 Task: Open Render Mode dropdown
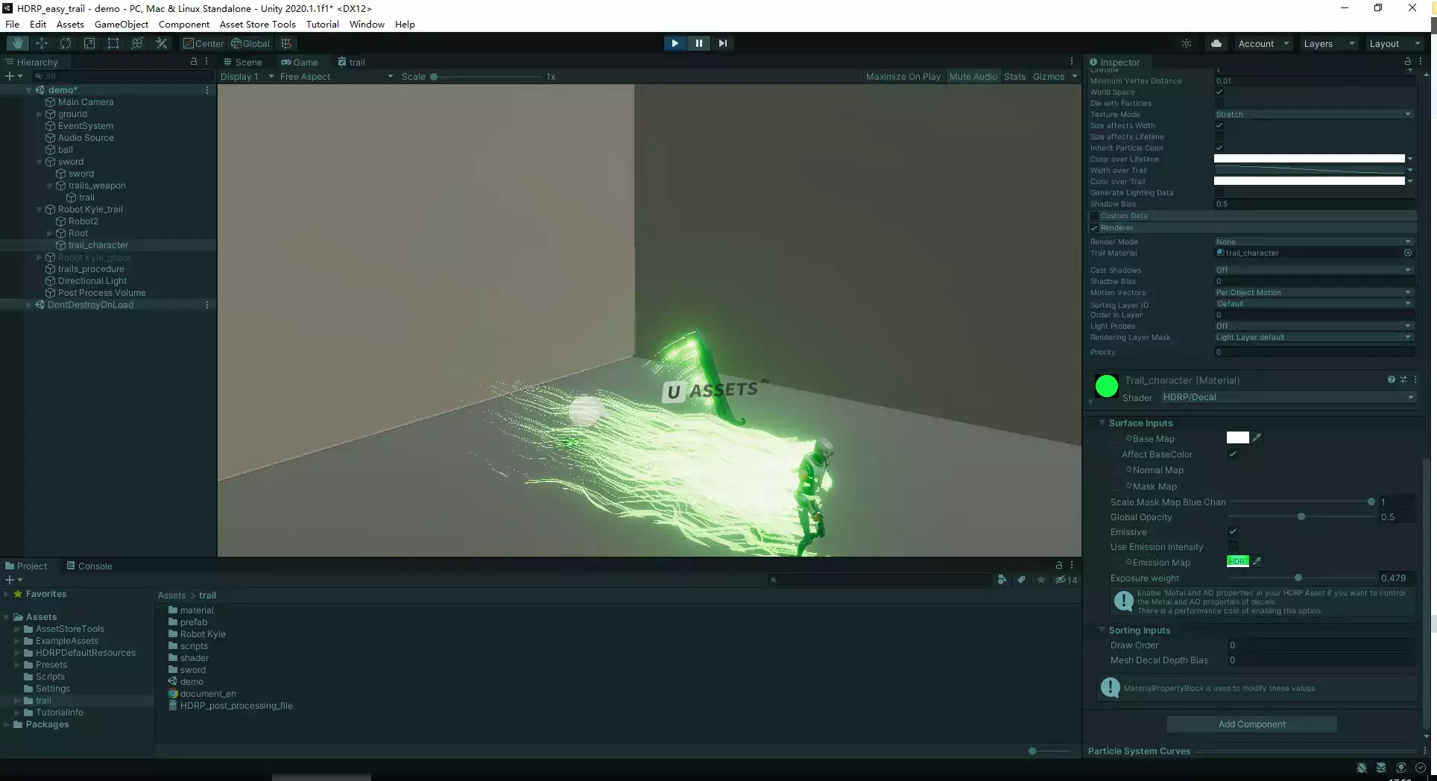(1313, 242)
